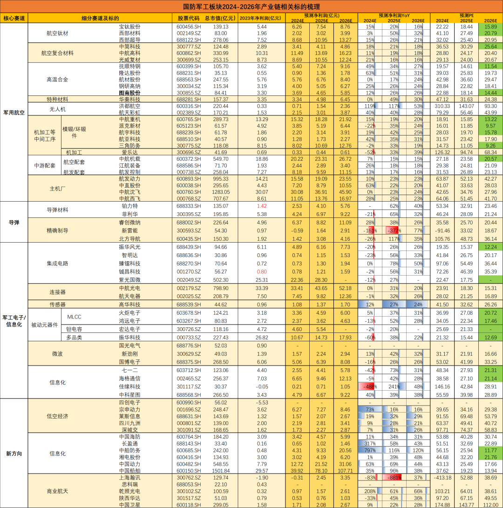Select the 导弹材料 sub-sector cell

pyautogui.click(x=57, y=210)
